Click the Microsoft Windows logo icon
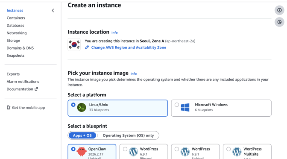287x159 pixels. click(185, 107)
